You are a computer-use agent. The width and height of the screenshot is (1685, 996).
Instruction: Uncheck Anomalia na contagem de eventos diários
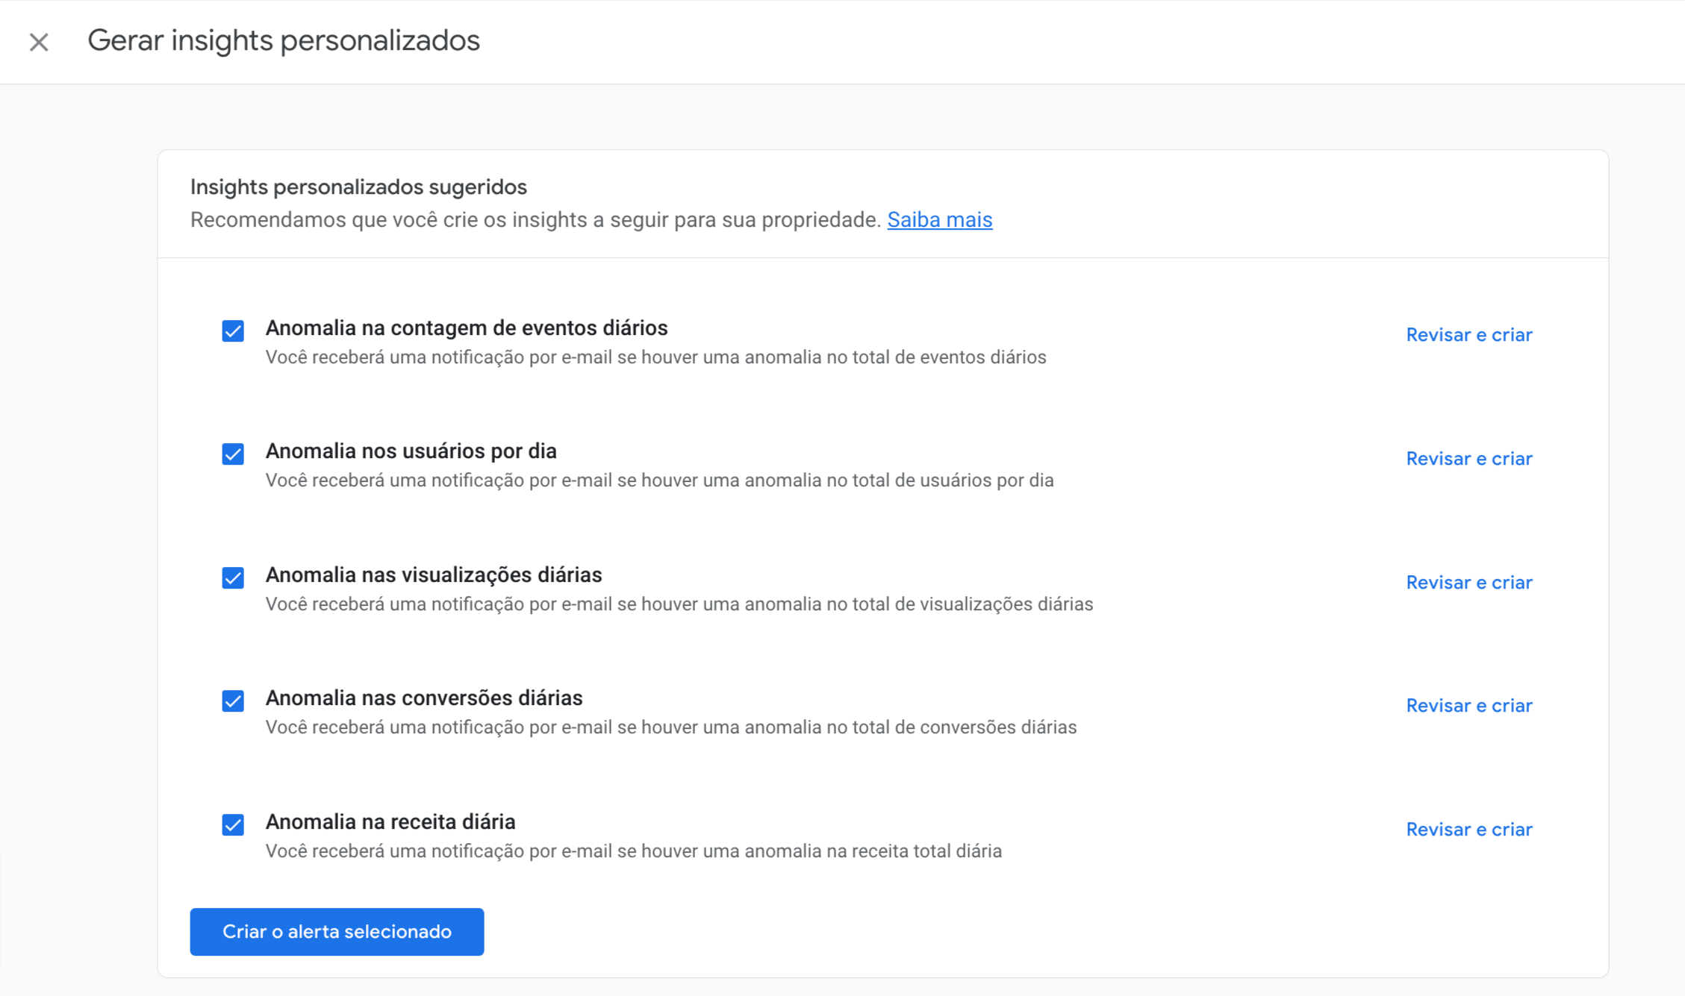pyautogui.click(x=232, y=331)
